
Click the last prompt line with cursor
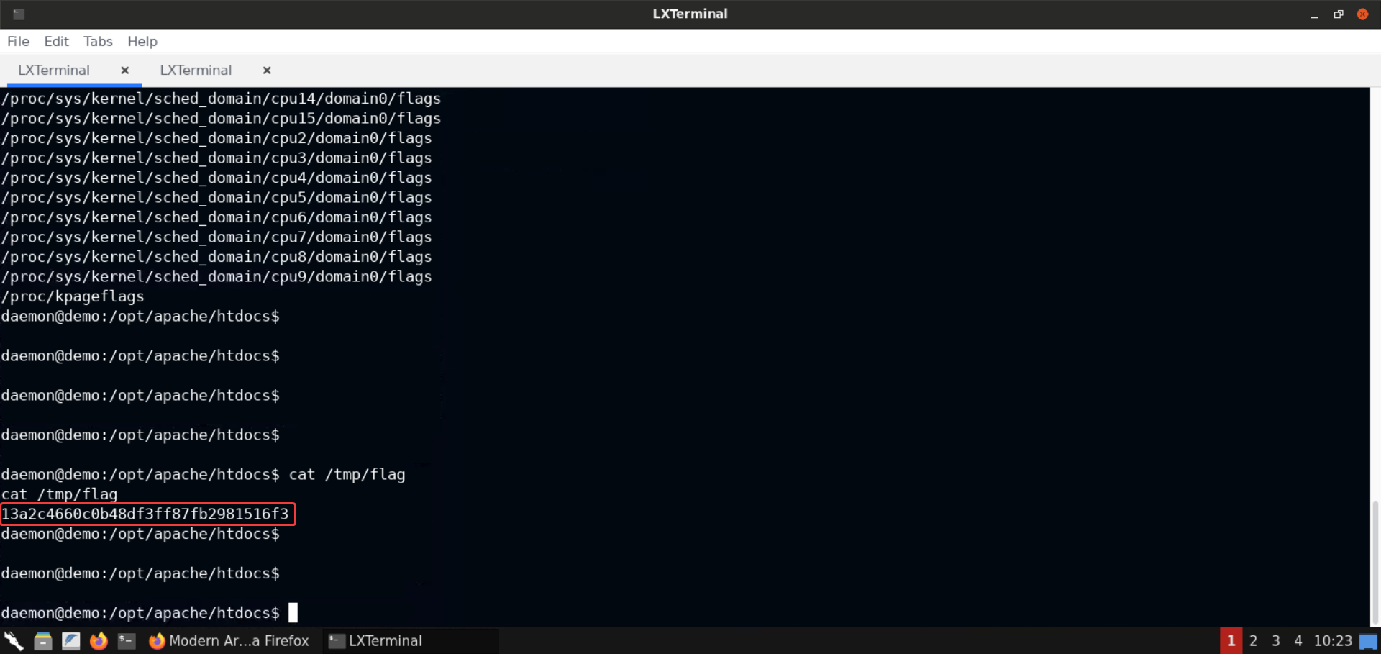(x=150, y=613)
